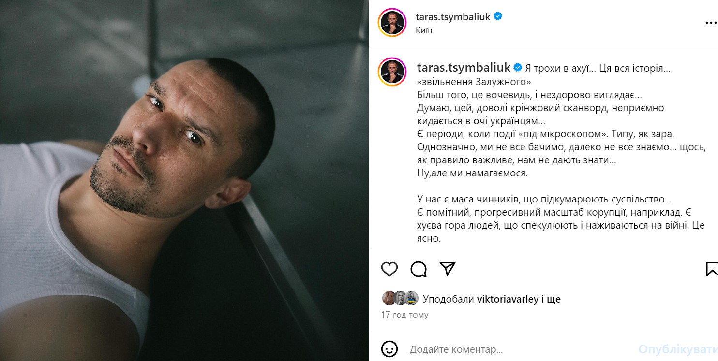Share the post with the paper plane icon

[x=448, y=269]
